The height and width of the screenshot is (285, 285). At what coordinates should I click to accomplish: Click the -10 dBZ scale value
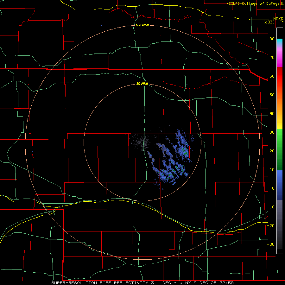271,207
